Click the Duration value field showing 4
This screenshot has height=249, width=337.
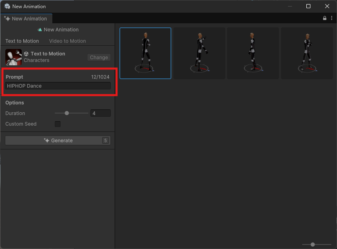101,113
